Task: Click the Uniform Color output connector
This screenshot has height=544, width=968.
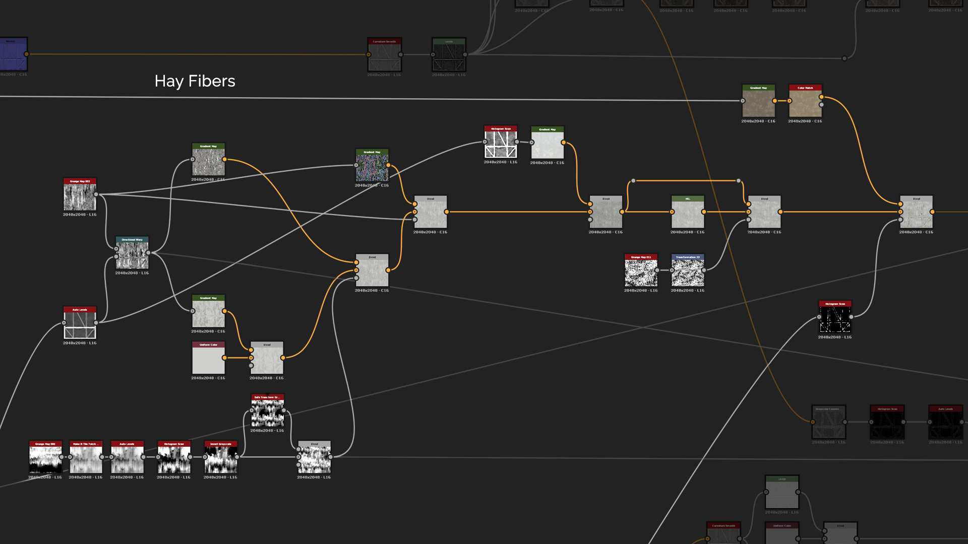Action: pyautogui.click(x=224, y=358)
